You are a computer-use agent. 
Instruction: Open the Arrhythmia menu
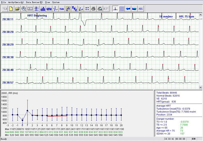point(16,2)
